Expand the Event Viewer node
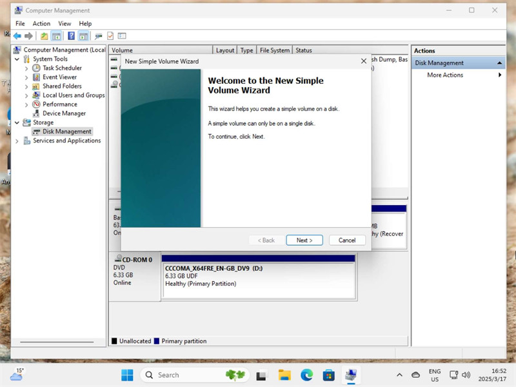 [x=26, y=77]
